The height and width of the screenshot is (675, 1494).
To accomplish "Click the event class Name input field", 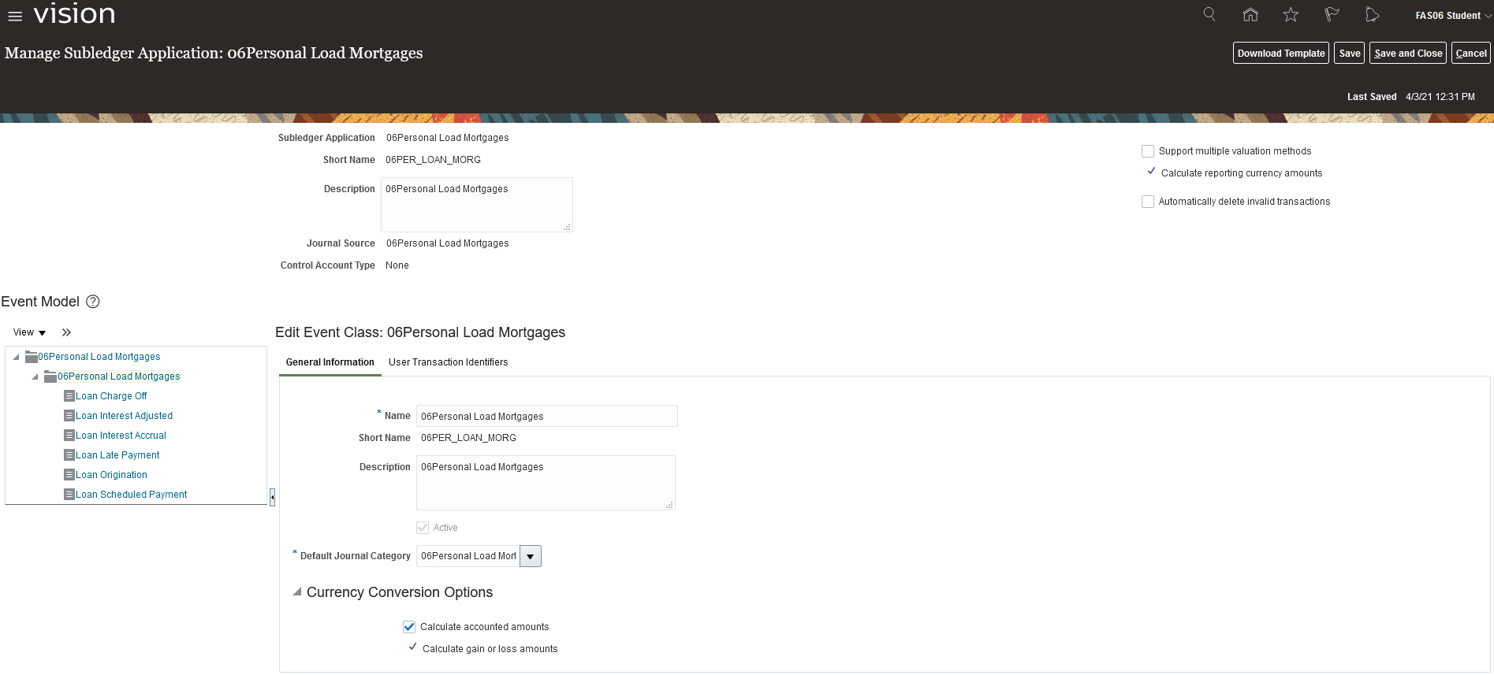I will coord(546,416).
